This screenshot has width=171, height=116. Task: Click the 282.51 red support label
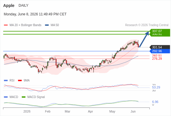[x=157, y=56]
